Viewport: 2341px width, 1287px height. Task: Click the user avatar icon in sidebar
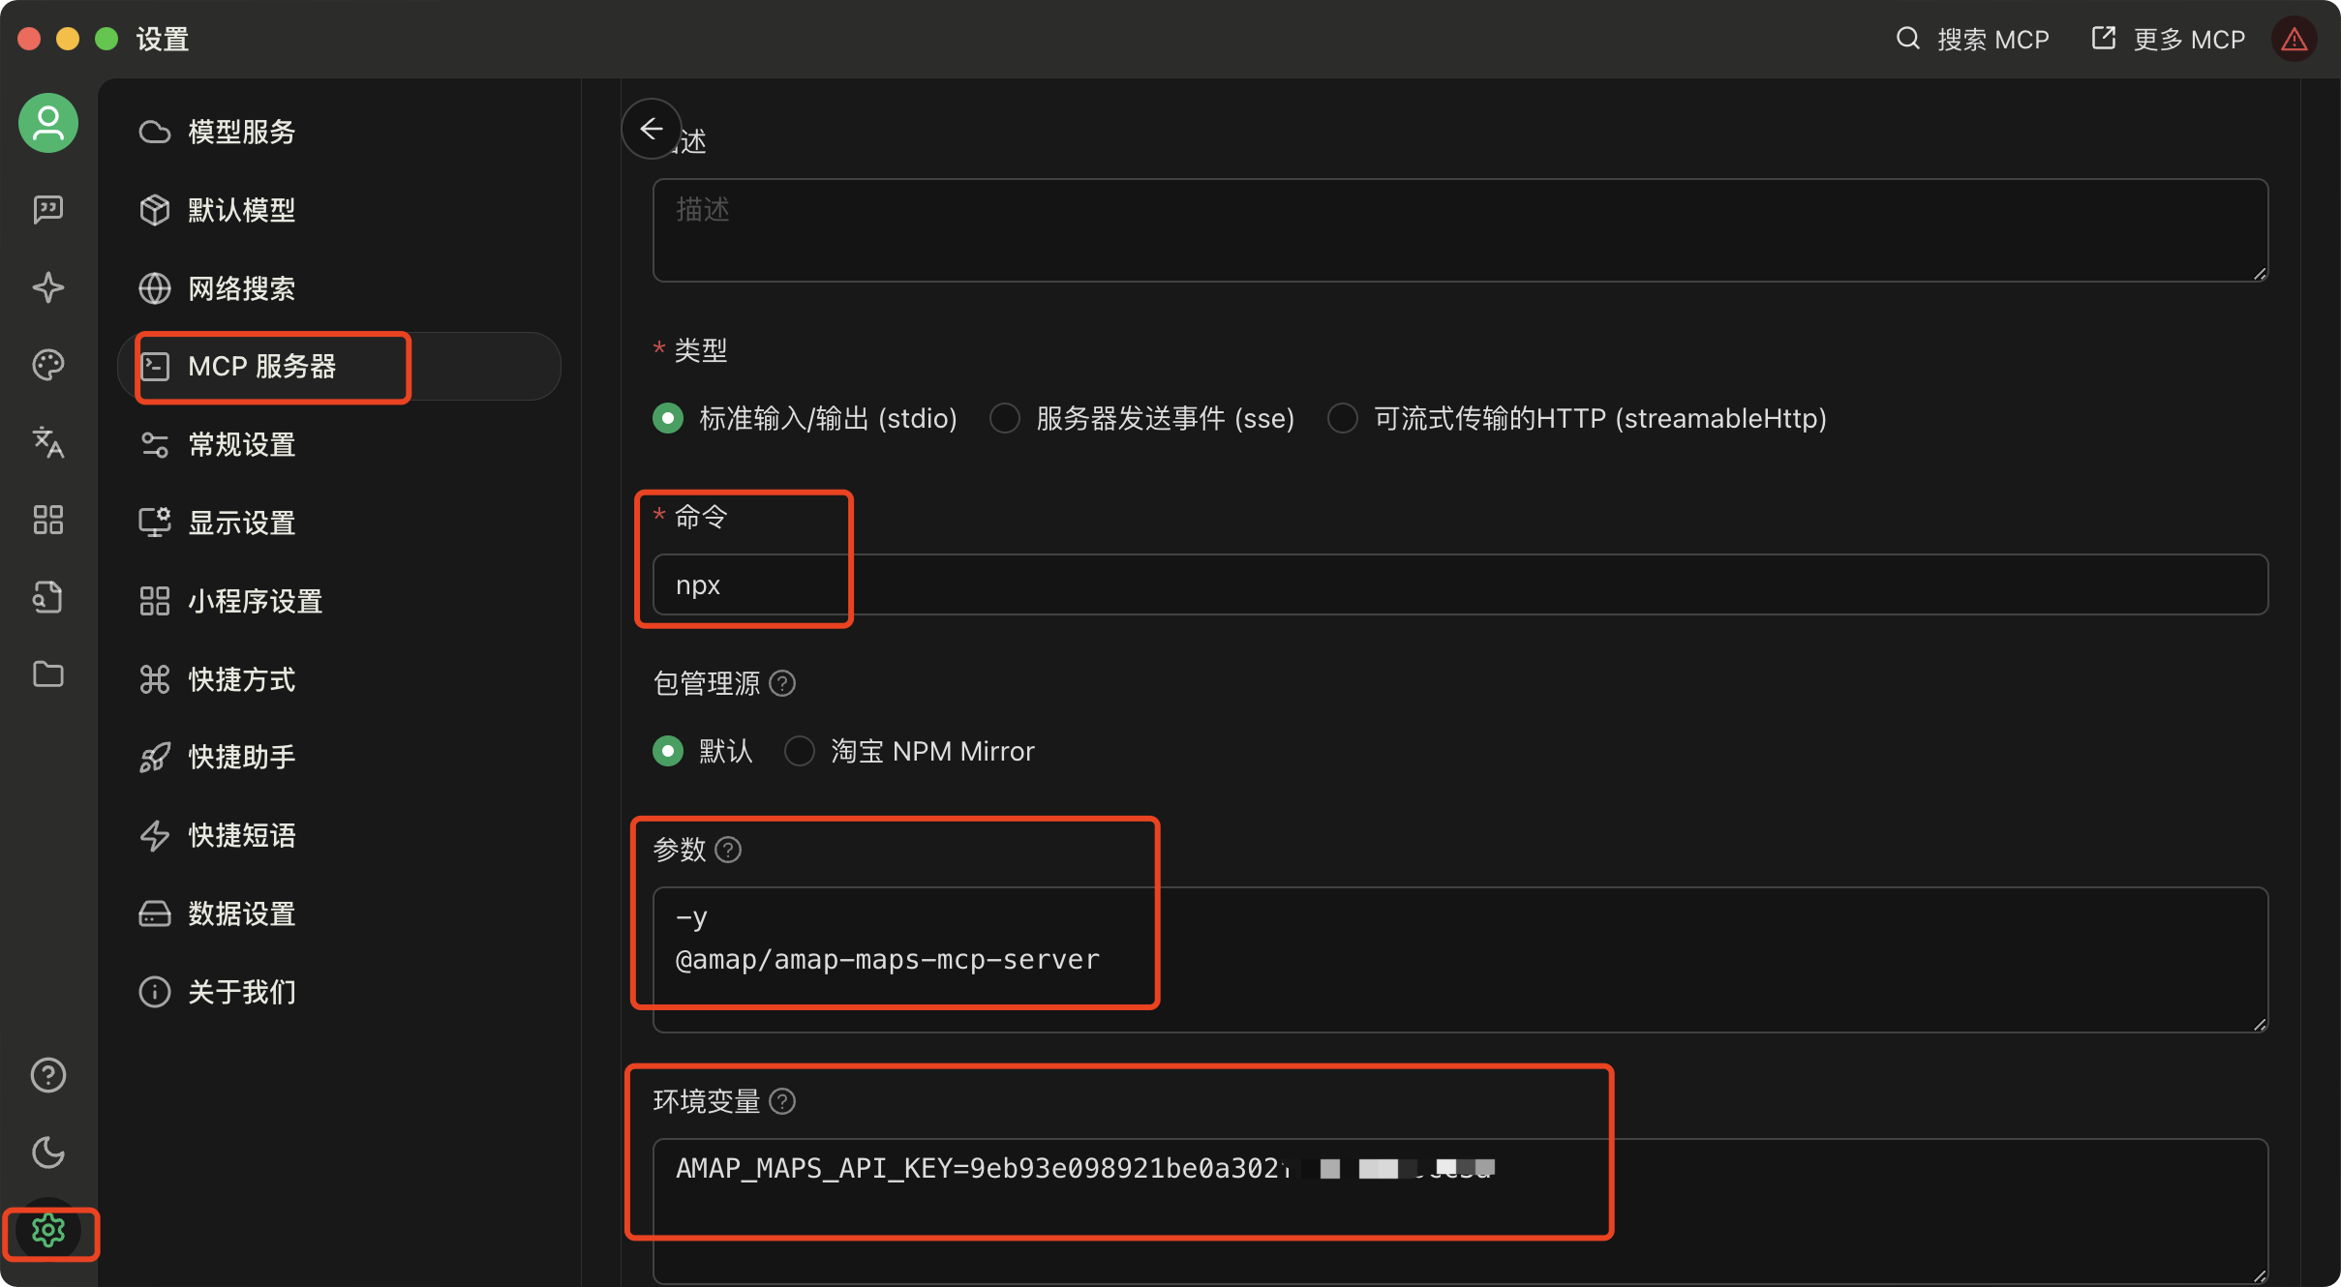tap(47, 123)
